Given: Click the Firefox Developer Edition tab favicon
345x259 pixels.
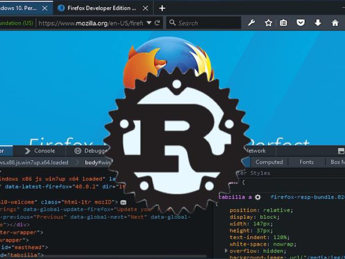Looking at the screenshot, I should pos(61,8).
